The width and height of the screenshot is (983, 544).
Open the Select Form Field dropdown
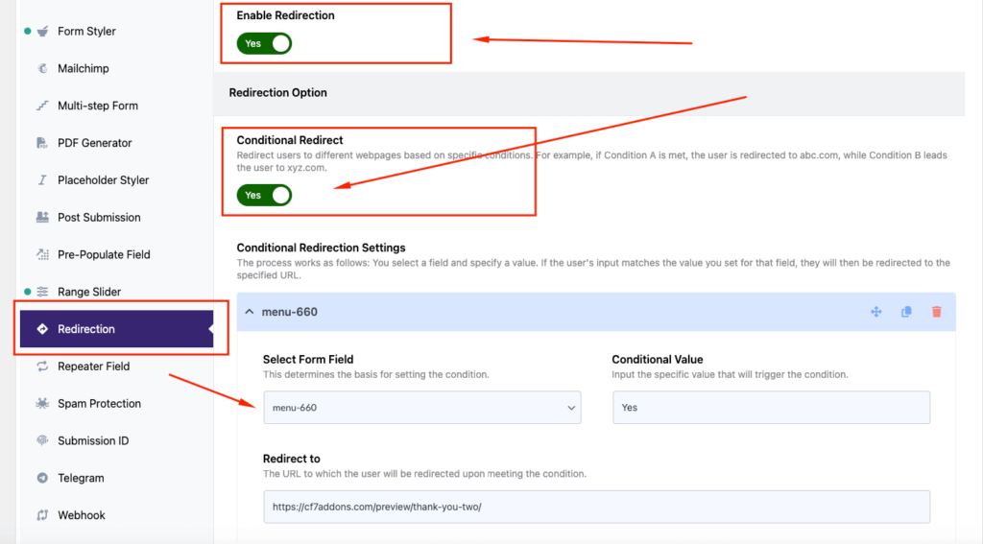pos(422,408)
